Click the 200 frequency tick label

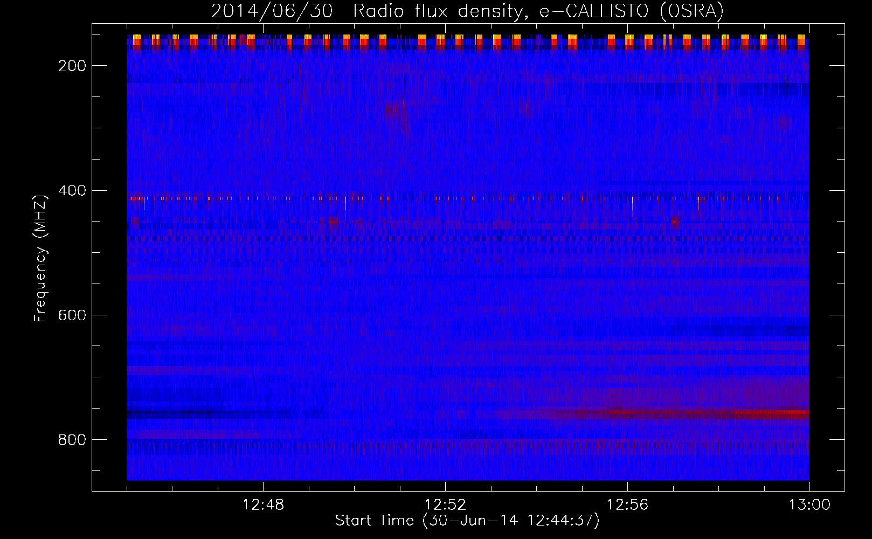pyautogui.click(x=72, y=66)
